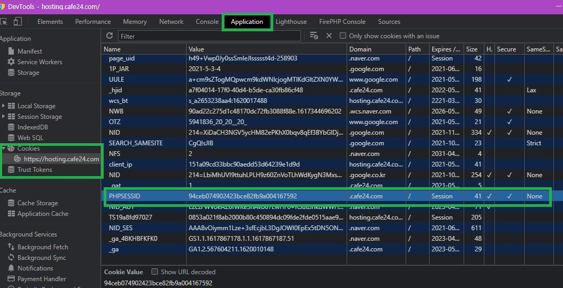
Task: Delete selected cookie with X icon
Action: (x=329, y=36)
